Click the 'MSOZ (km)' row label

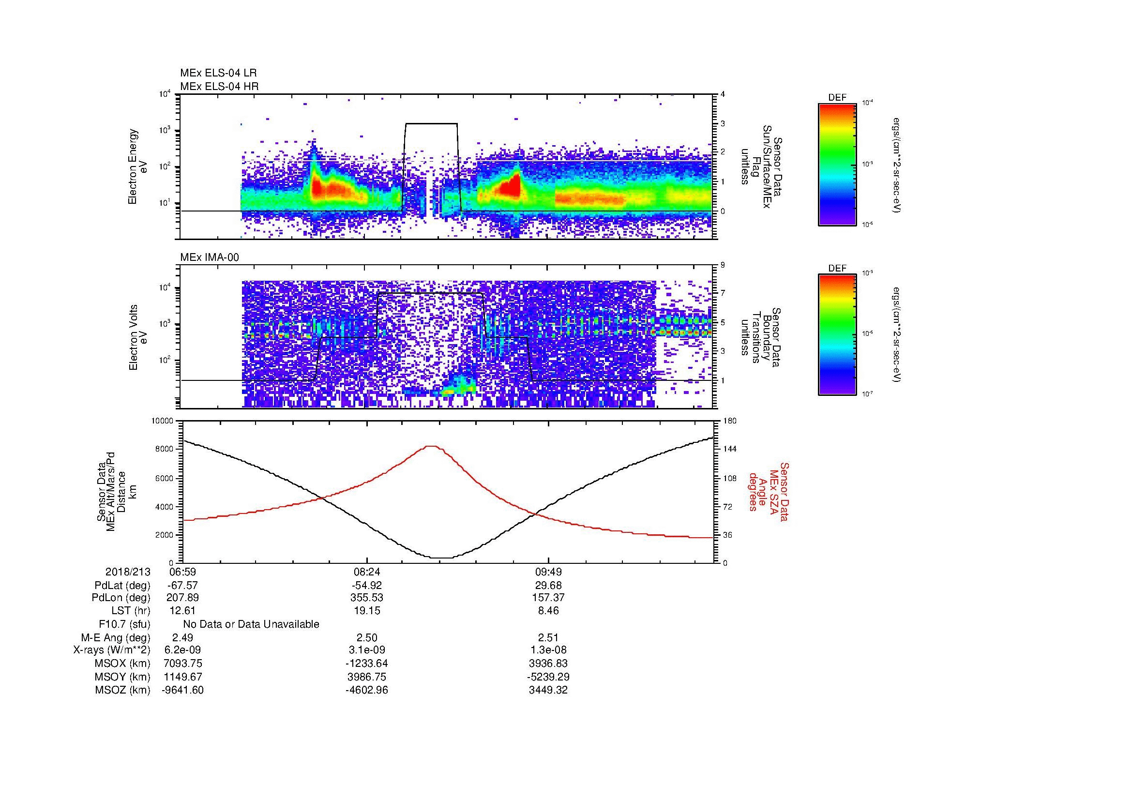tap(122, 690)
